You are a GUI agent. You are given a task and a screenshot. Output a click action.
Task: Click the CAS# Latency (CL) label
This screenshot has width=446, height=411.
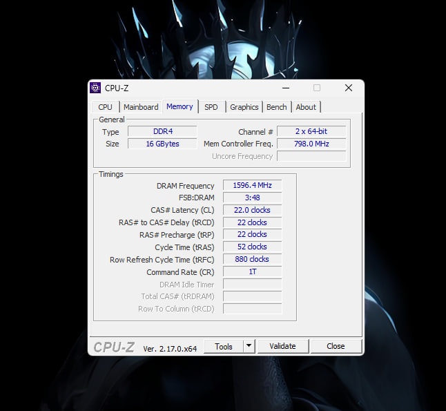tap(182, 210)
